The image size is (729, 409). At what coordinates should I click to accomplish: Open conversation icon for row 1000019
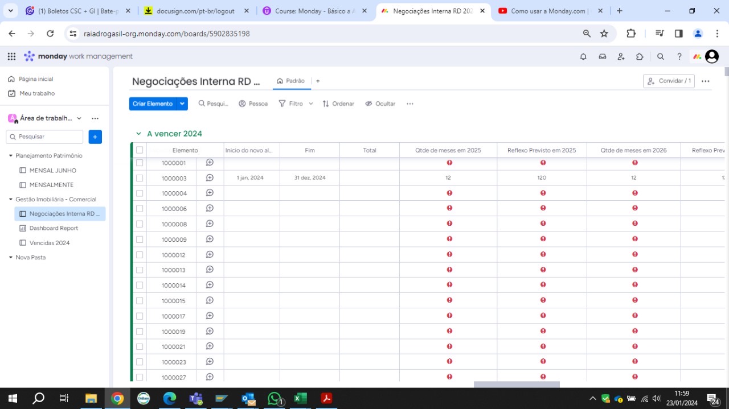coord(210,331)
